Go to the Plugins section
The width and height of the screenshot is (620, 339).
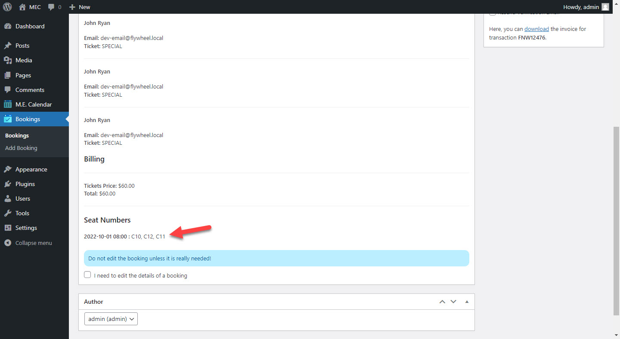point(25,184)
